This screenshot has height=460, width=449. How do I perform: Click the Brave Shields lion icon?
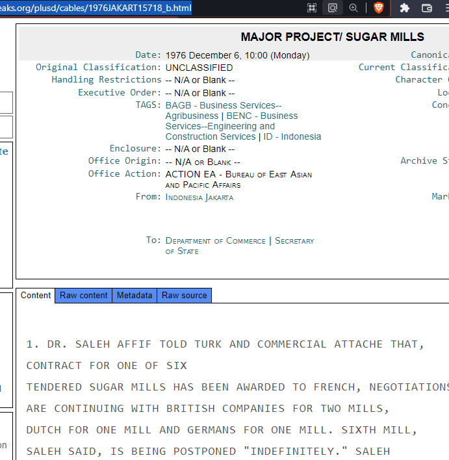pyautogui.click(x=379, y=8)
